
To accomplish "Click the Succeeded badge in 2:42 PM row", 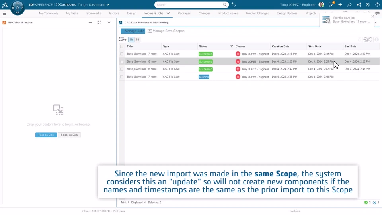I will tap(206, 69).
